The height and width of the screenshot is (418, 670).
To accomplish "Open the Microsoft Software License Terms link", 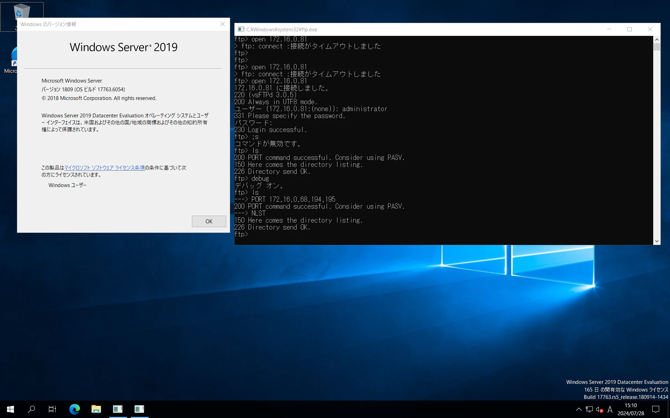I will 104,168.
